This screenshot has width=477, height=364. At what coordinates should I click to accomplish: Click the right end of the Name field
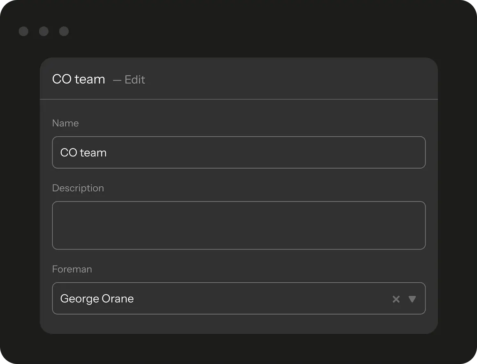[x=411, y=153]
